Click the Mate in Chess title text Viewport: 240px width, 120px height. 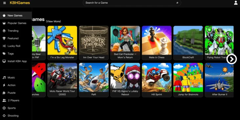(157, 58)
